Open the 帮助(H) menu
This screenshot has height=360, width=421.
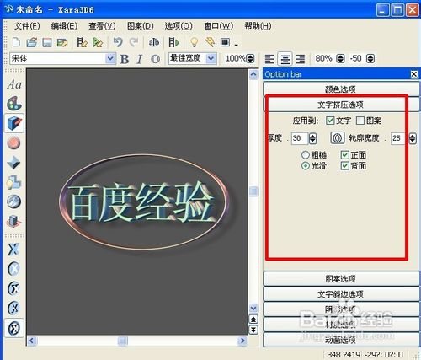tap(258, 26)
